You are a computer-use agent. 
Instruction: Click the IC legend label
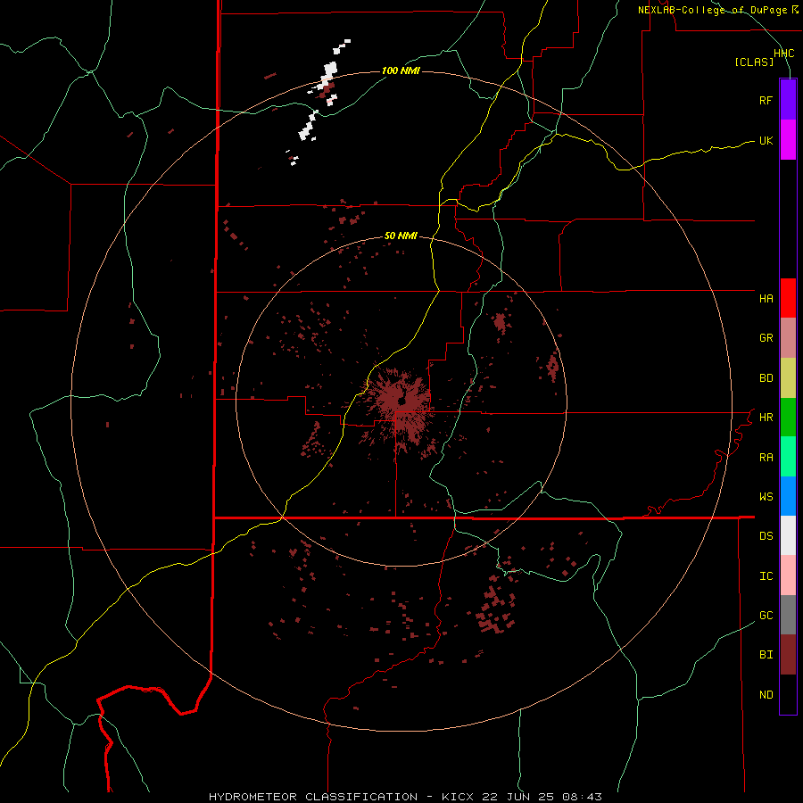766,576
